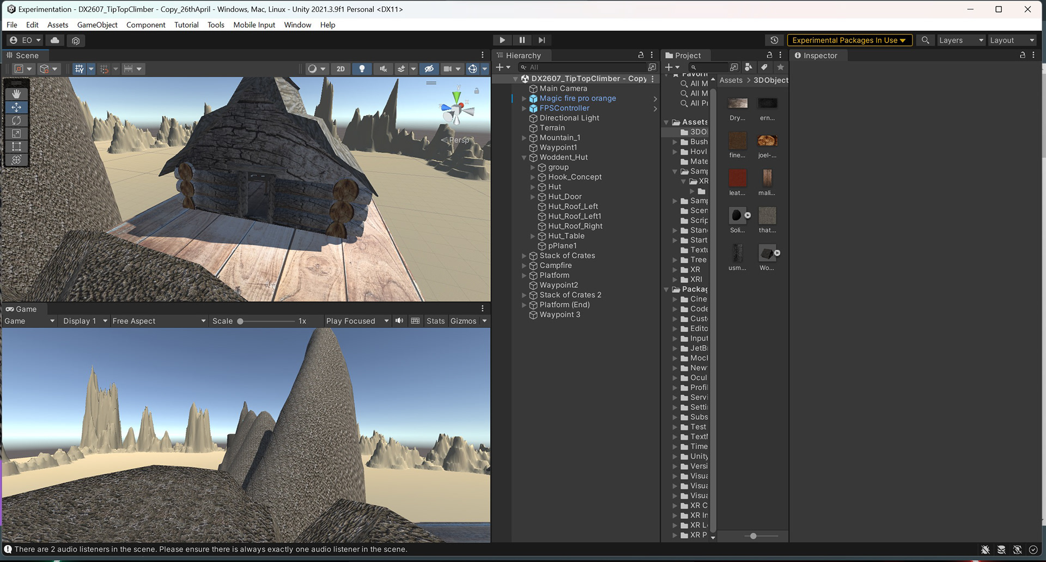Open Display 1 dropdown

85,321
